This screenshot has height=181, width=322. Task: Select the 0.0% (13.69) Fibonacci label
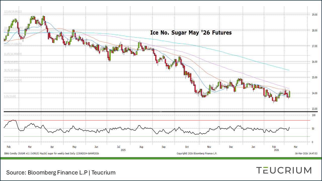click(x=10, y=96)
